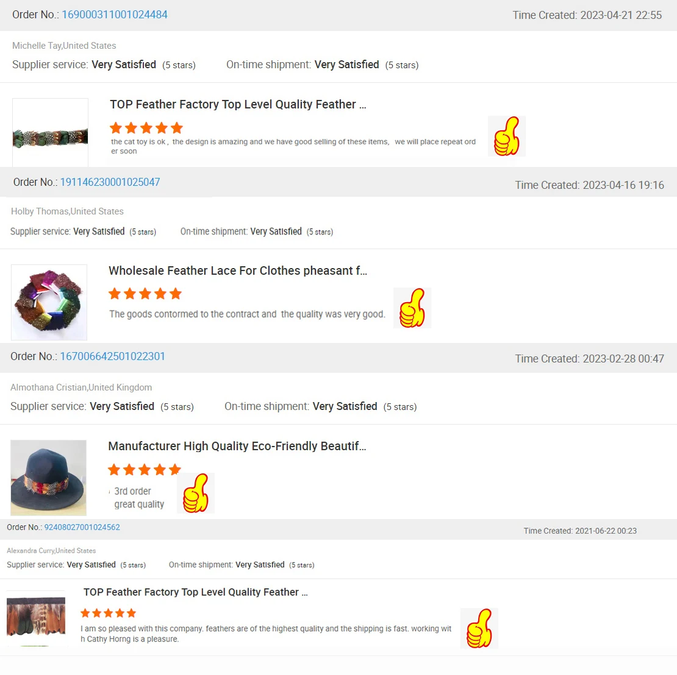
Task: Click thumbs-up icon beside 3rd order review
Action: [x=196, y=493]
